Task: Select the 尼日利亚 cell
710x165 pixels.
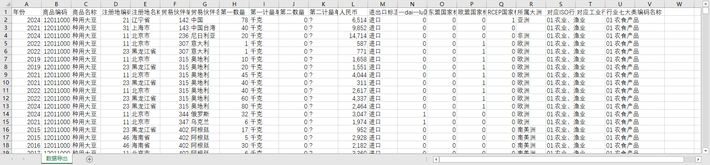Action: tap(205, 35)
